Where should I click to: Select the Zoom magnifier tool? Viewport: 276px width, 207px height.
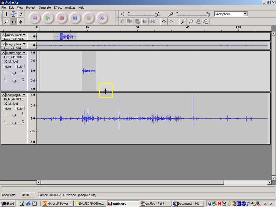(6, 22)
